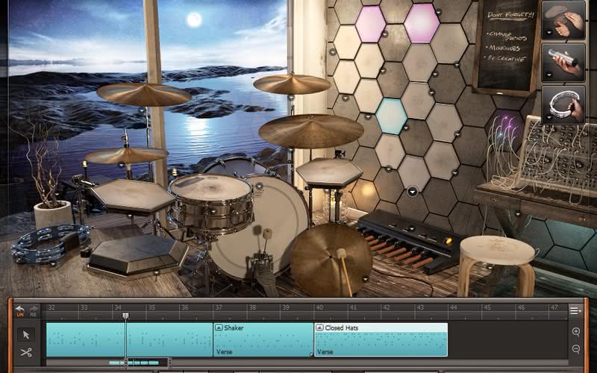This screenshot has width=597, height=373.
Task: Open the track options menu icon
Action: point(575,311)
